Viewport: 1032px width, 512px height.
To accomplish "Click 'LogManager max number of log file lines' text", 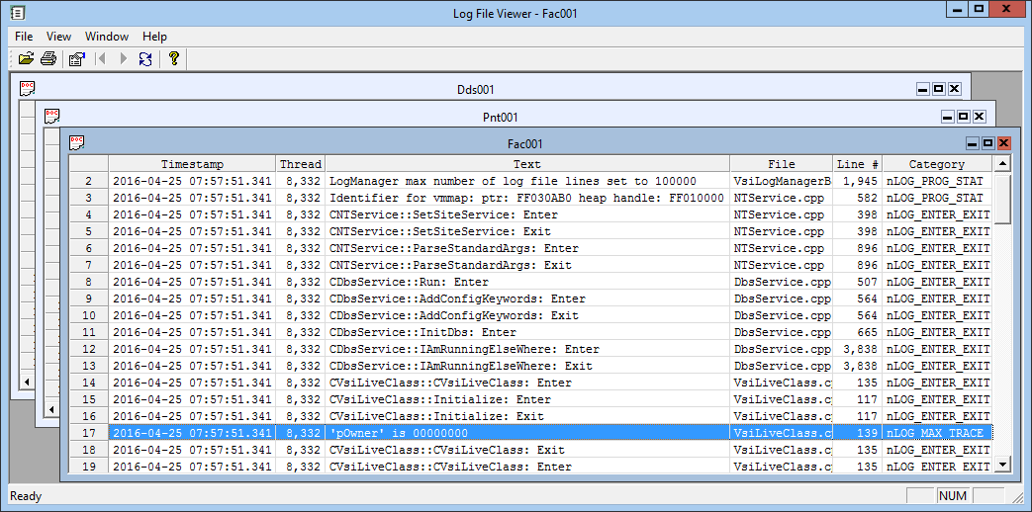I will [x=528, y=181].
